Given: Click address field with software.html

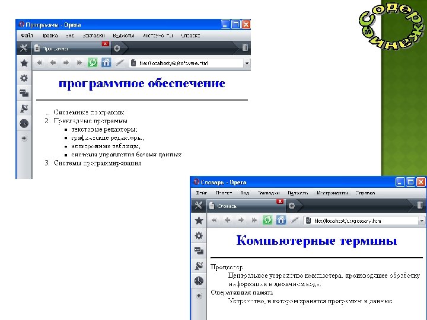Looking at the screenshot, I should pos(187,63).
